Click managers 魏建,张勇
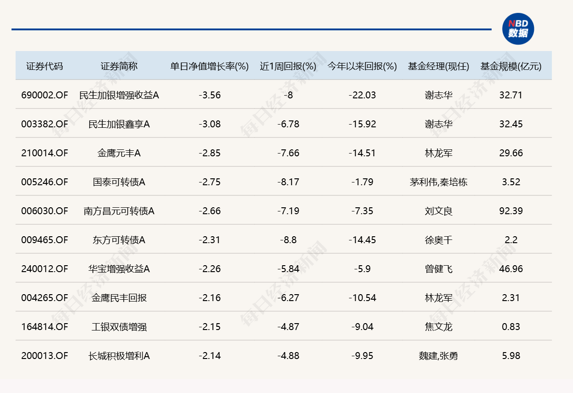 click(x=439, y=356)
